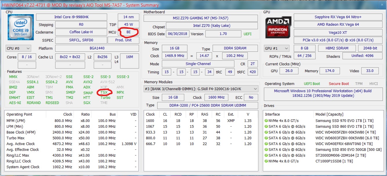Open the CPU #0 selector dropdown
Image resolution: width=387 pixels, height=176 pixels.
click(x=18, y=48)
